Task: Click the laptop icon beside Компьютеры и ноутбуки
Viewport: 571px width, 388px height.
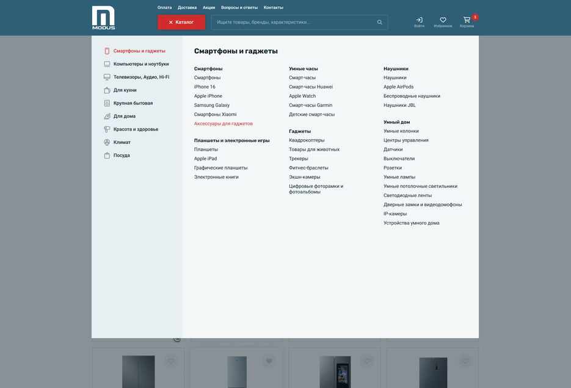Action: click(x=107, y=64)
